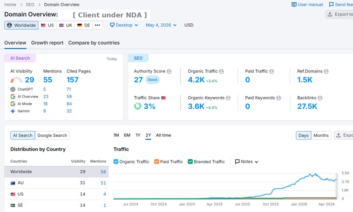Select the 1Y time range
Viewport: 353px width, 212px height.
click(138, 135)
